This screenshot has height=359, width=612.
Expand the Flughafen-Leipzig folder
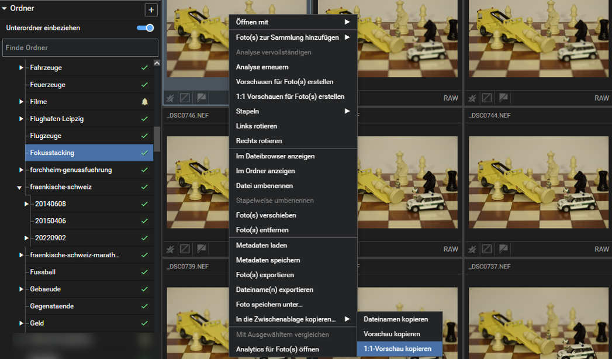click(21, 119)
